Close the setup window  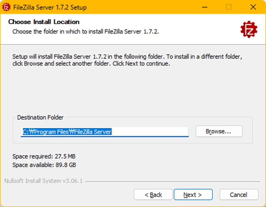[x=253, y=7]
